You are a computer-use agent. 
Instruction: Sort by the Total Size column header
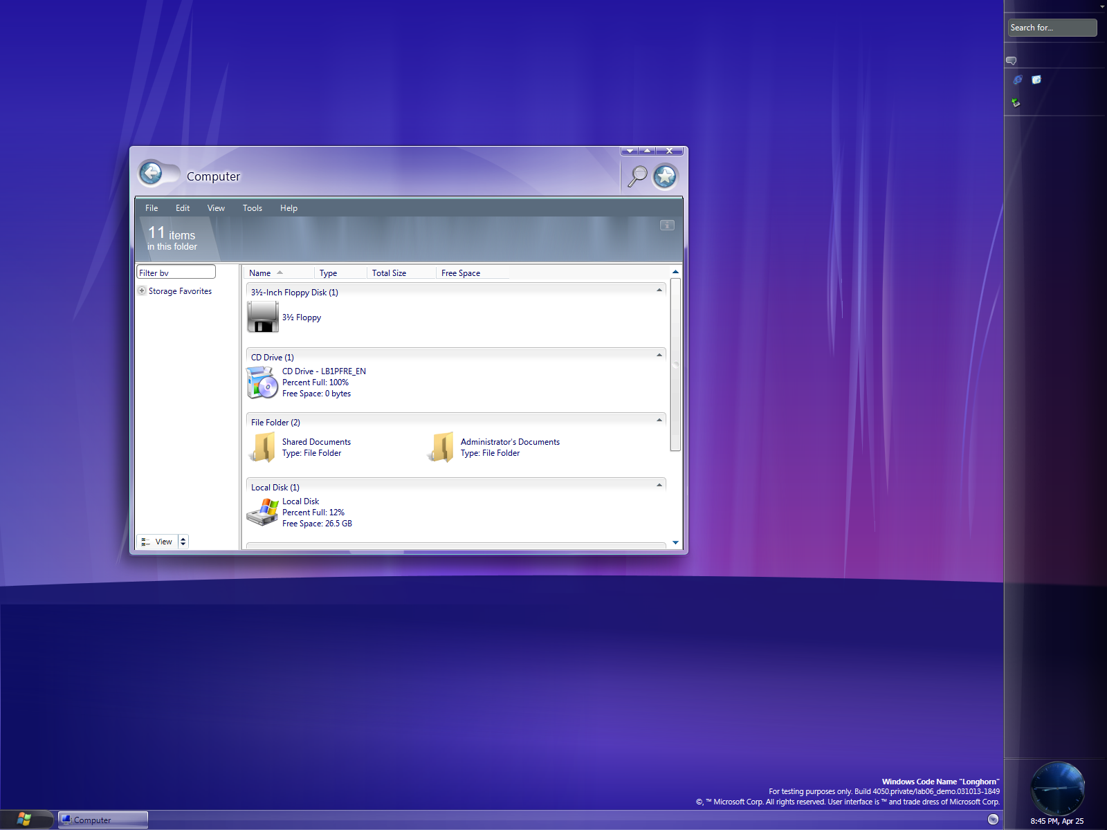(x=402, y=273)
